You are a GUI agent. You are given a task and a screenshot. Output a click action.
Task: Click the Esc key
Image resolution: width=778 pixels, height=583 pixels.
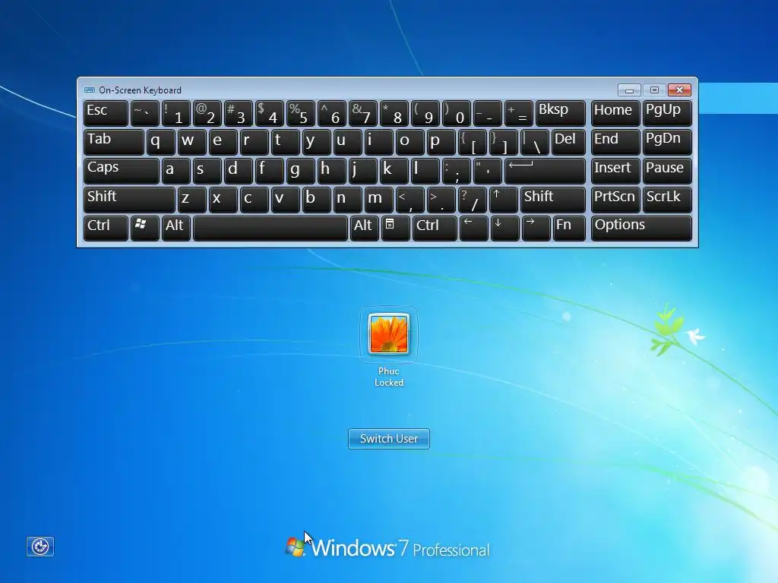coord(106,113)
